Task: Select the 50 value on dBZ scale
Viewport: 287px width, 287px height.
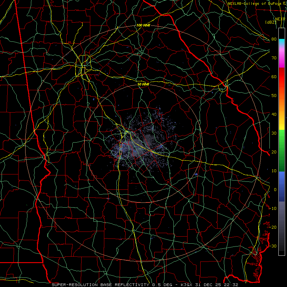Action: (274, 96)
